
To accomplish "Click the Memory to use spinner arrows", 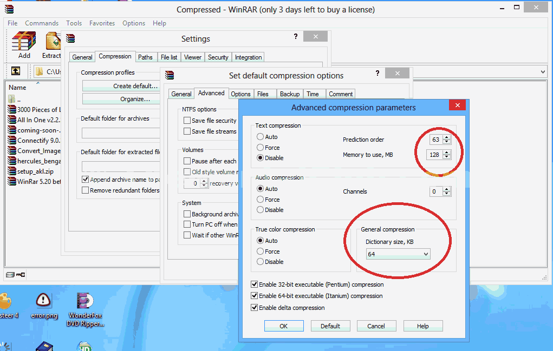I will (447, 155).
